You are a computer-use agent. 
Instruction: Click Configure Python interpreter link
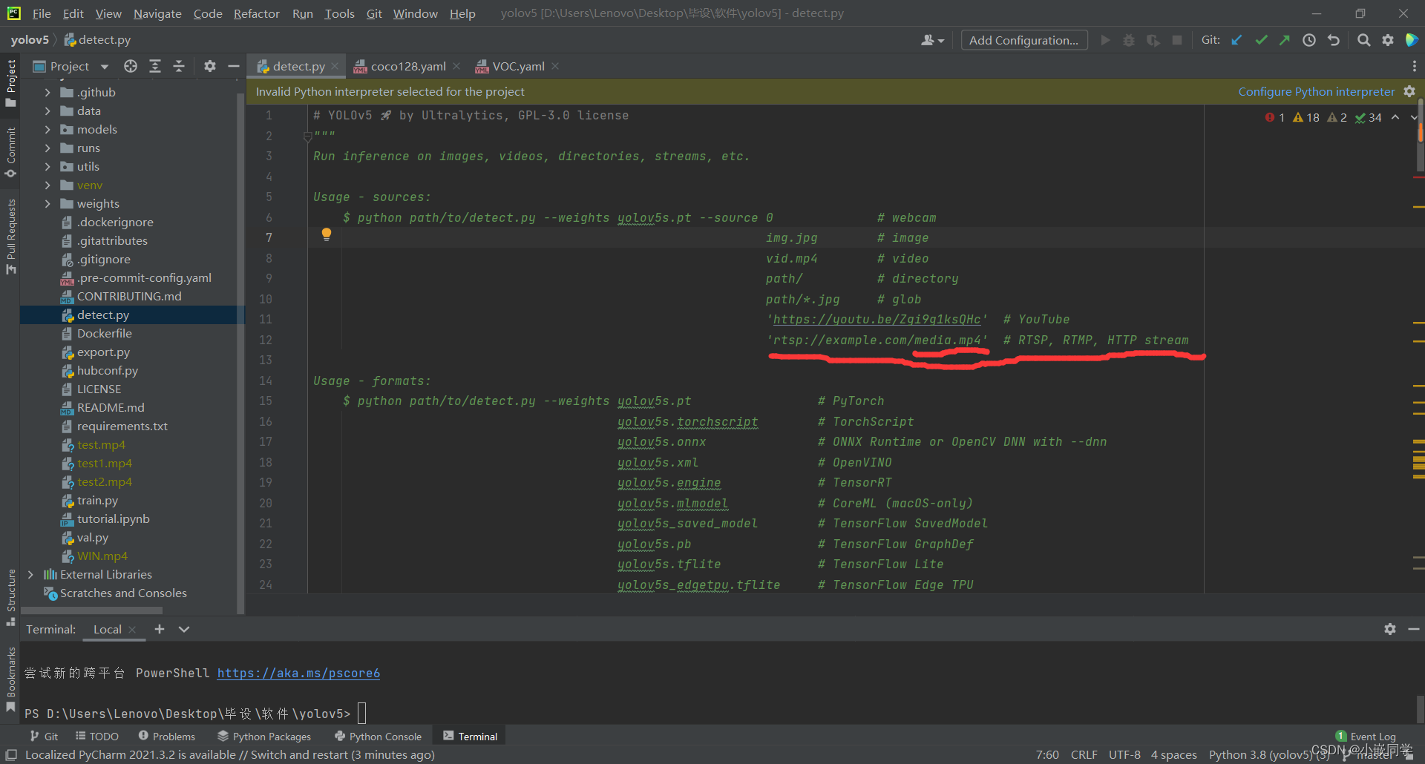pos(1316,91)
